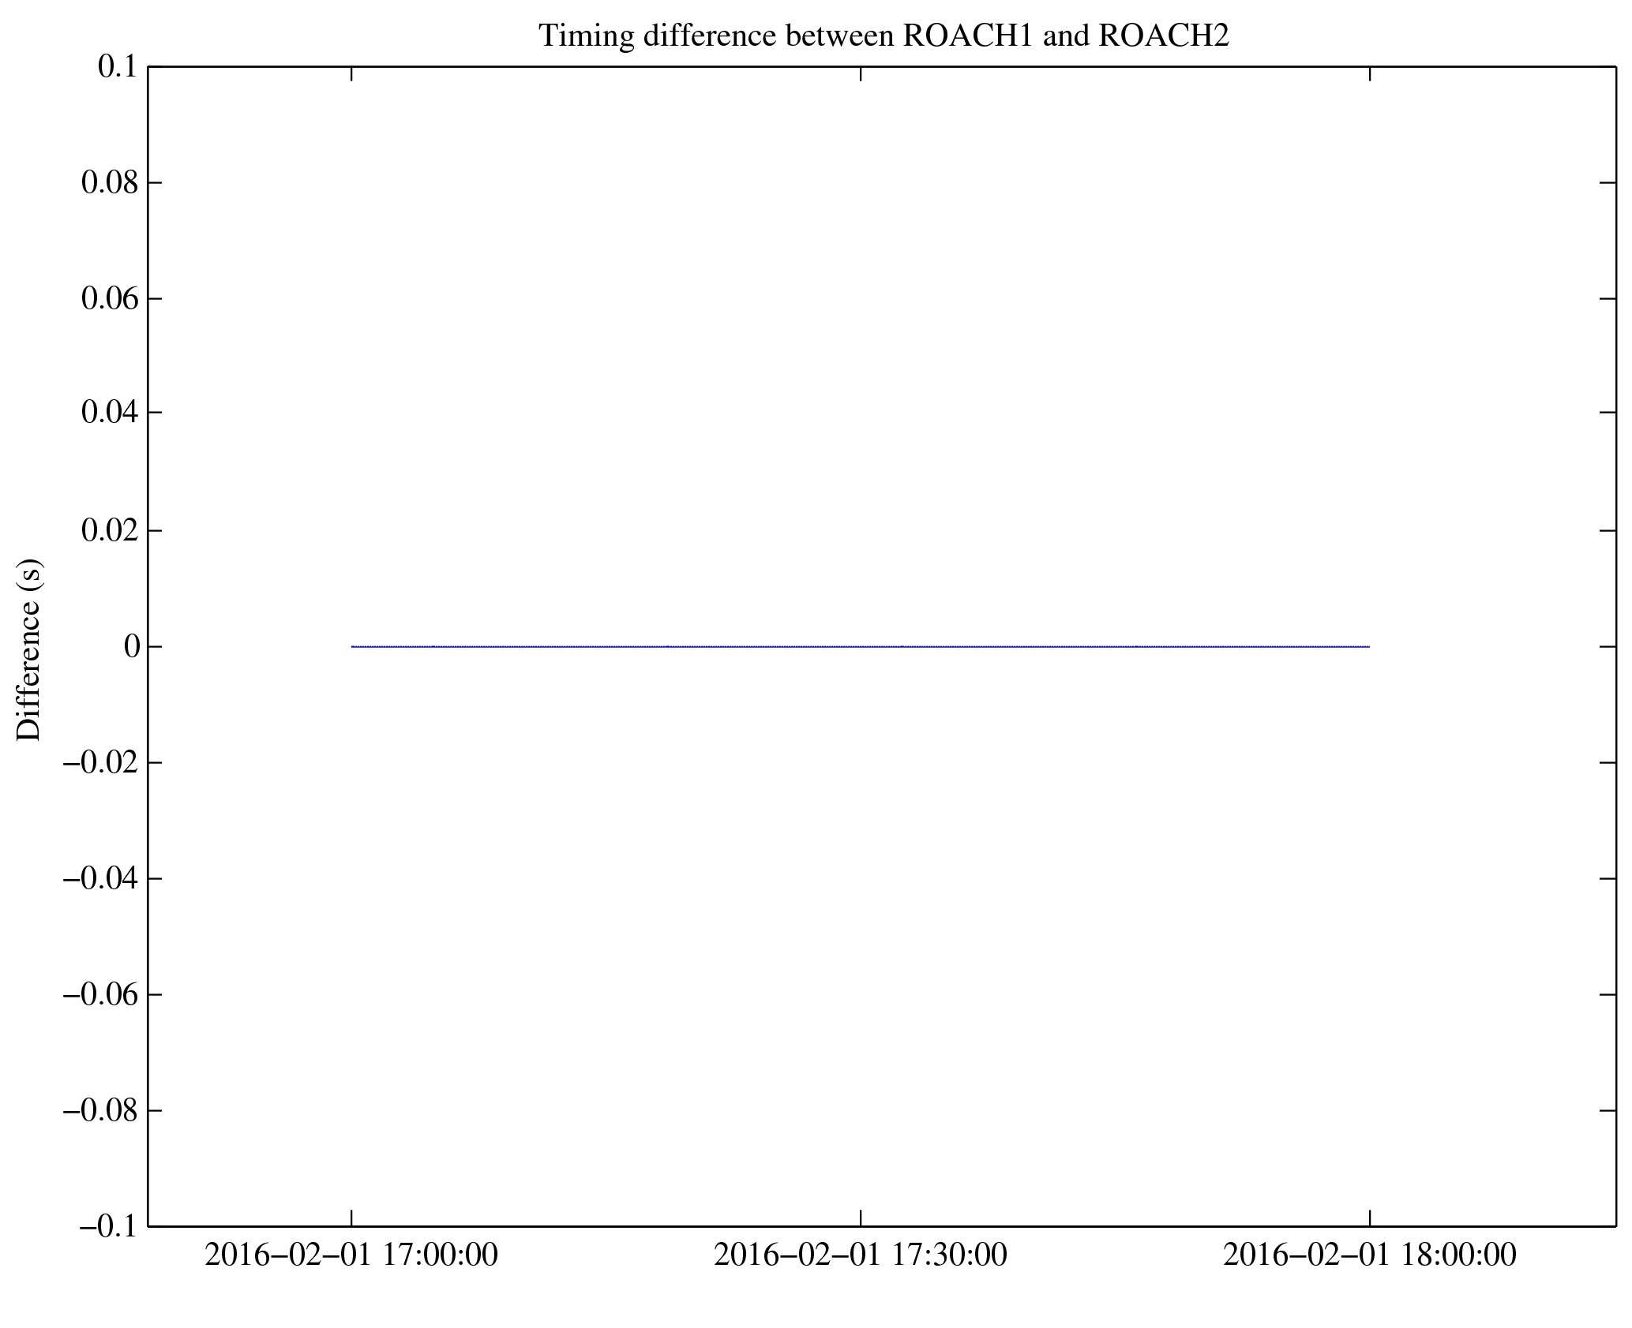Click the −0.08 y-axis tick label
Viewport: 1632px width, 1328px height.
pos(101,1110)
